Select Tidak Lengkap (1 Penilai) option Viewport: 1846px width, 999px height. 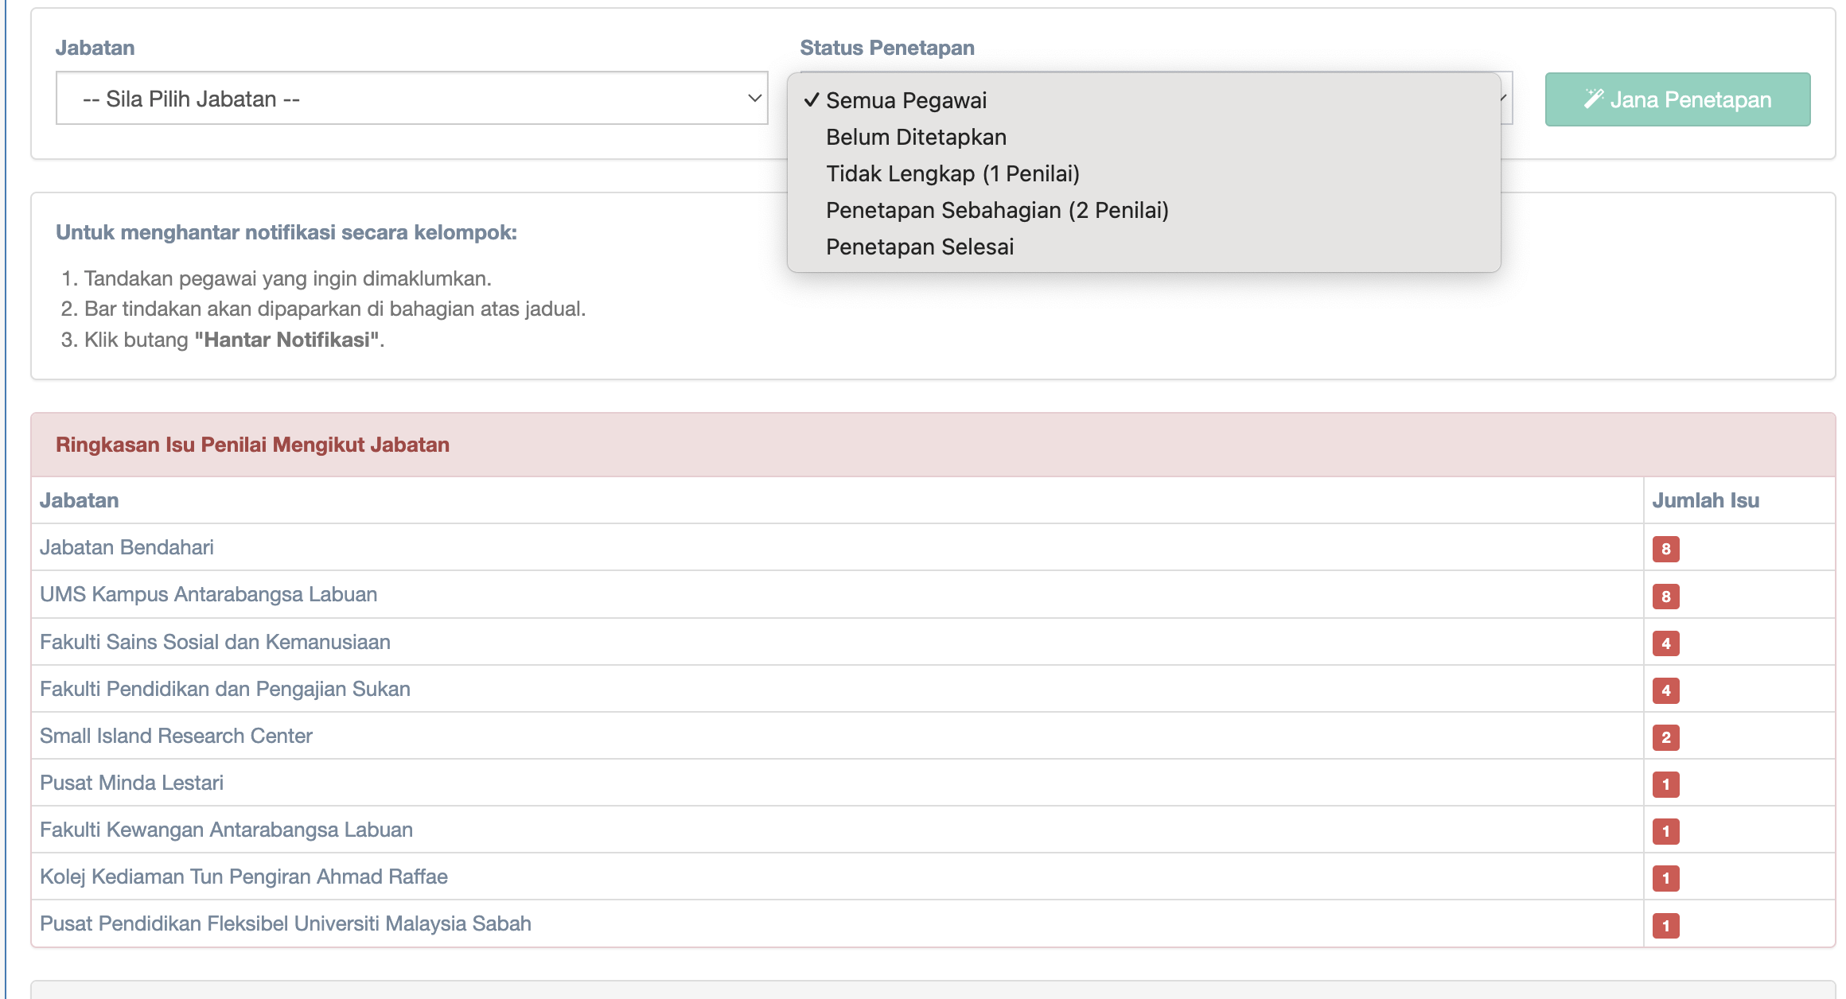coord(952,173)
